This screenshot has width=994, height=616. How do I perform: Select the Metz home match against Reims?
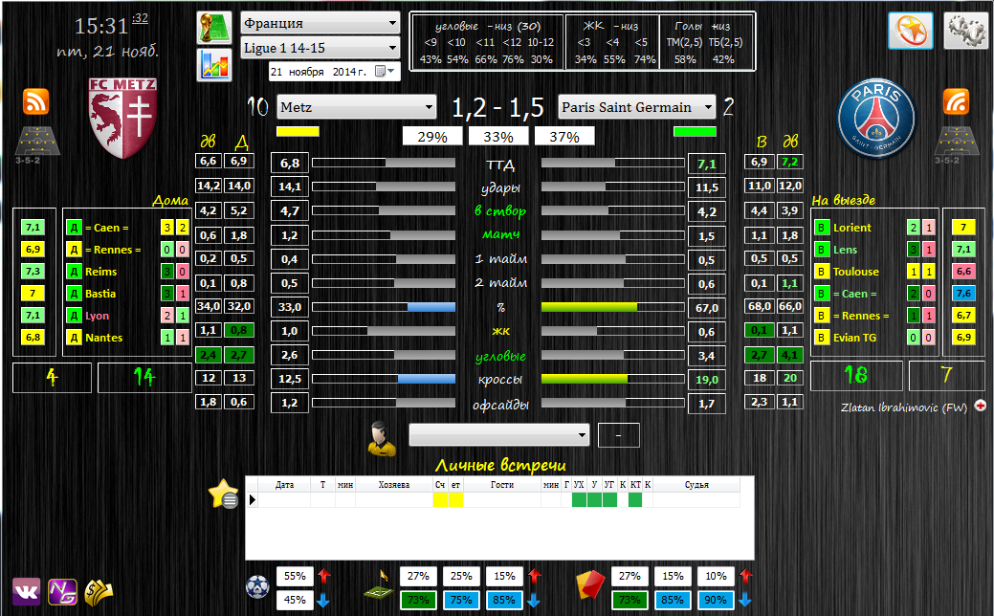pyautogui.click(x=127, y=272)
